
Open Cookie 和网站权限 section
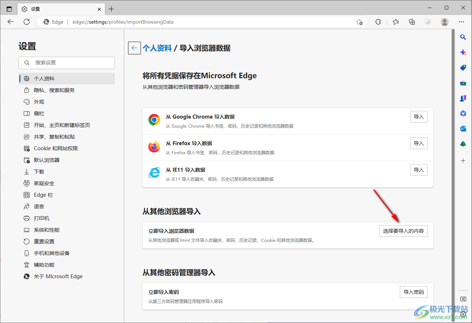point(67,148)
